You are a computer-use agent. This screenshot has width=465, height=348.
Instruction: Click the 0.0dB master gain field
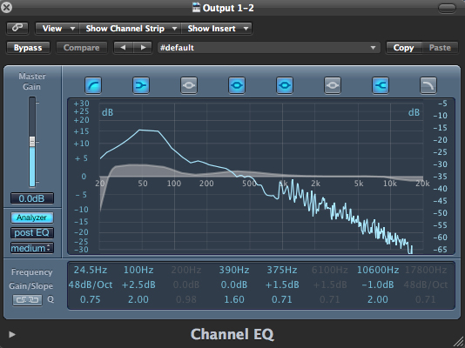pyautogui.click(x=32, y=198)
